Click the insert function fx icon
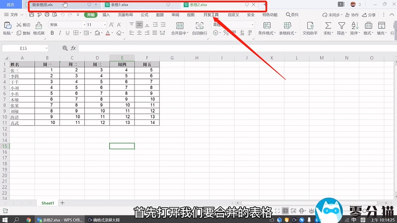This screenshot has width=397, height=223. (73, 48)
